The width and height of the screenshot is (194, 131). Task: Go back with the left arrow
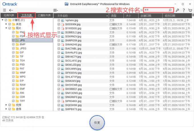pos(11,10)
